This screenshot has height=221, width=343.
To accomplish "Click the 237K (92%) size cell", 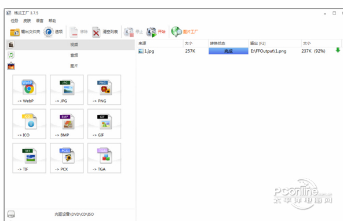I will (x=313, y=51).
